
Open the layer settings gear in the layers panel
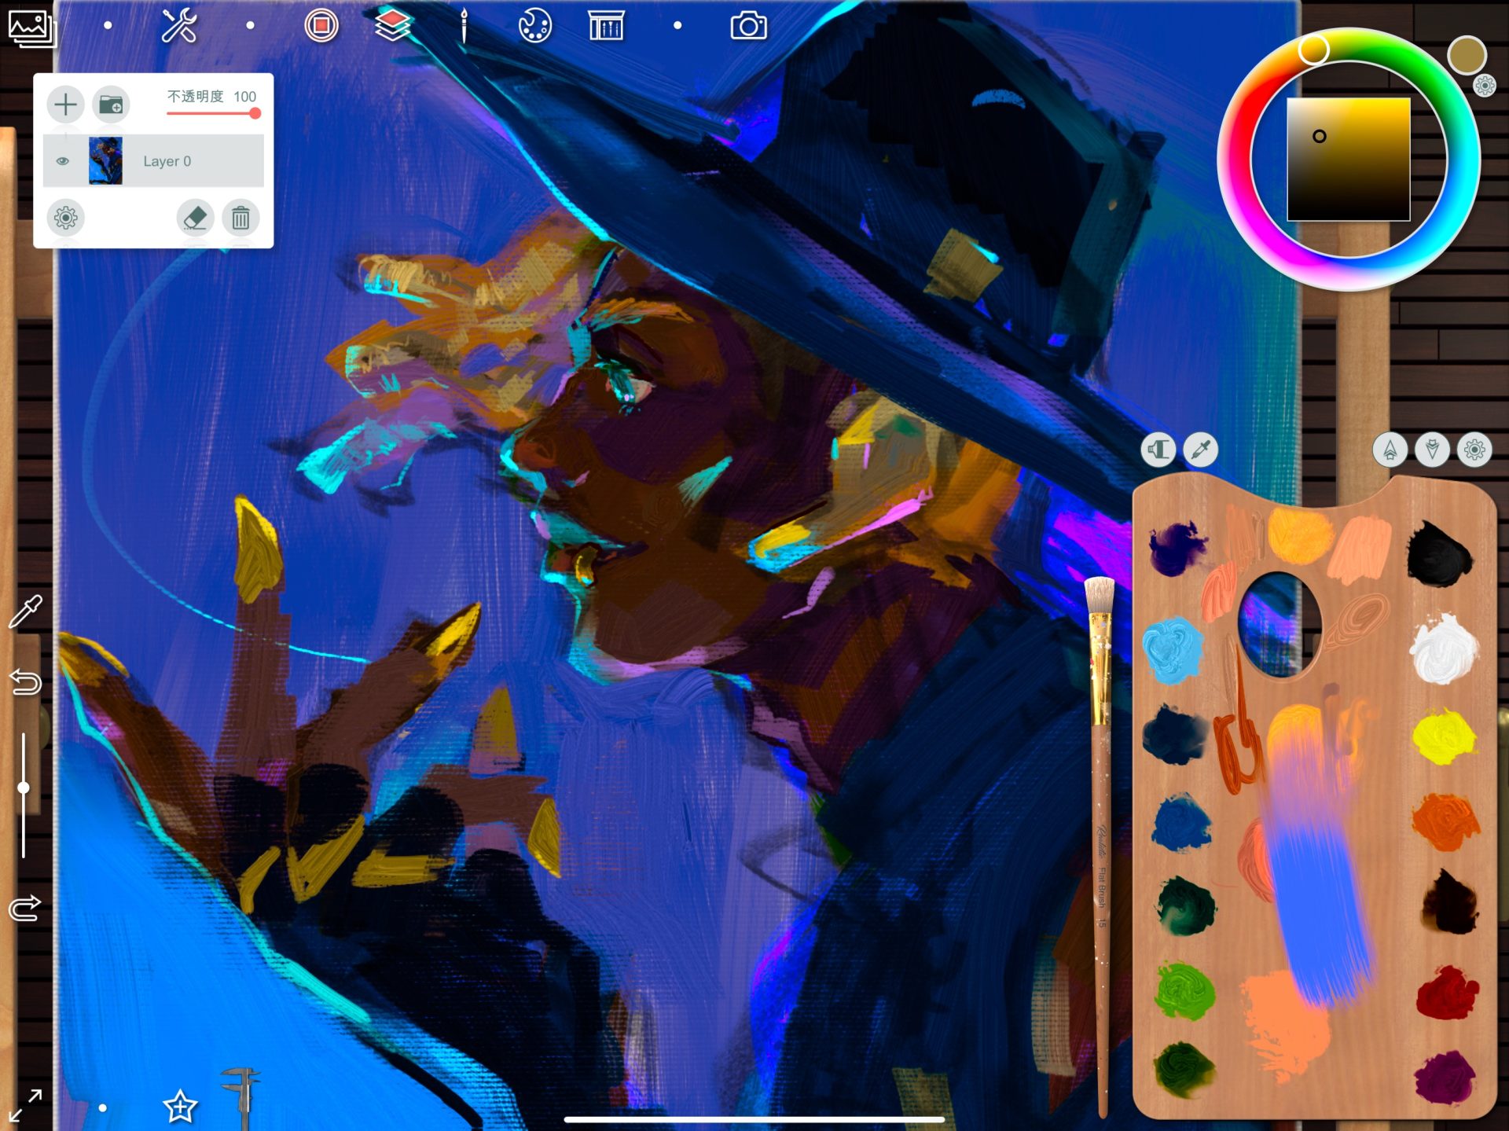pos(66,218)
